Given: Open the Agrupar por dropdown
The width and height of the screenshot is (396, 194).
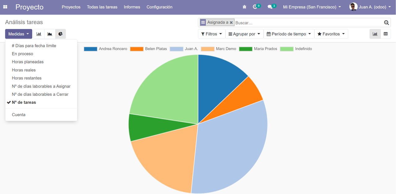Looking at the screenshot, I should (x=244, y=34).
